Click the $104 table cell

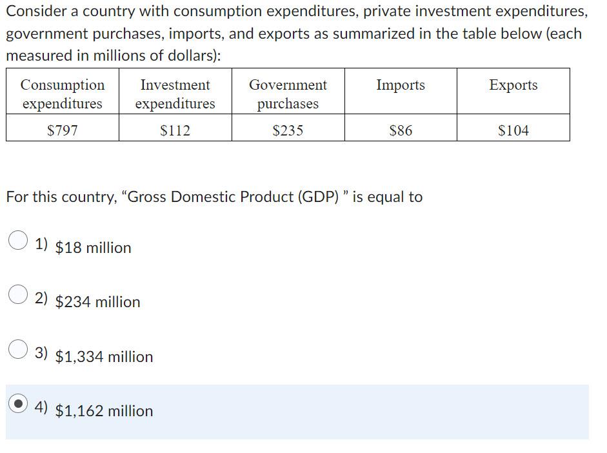tap(513, 129)
